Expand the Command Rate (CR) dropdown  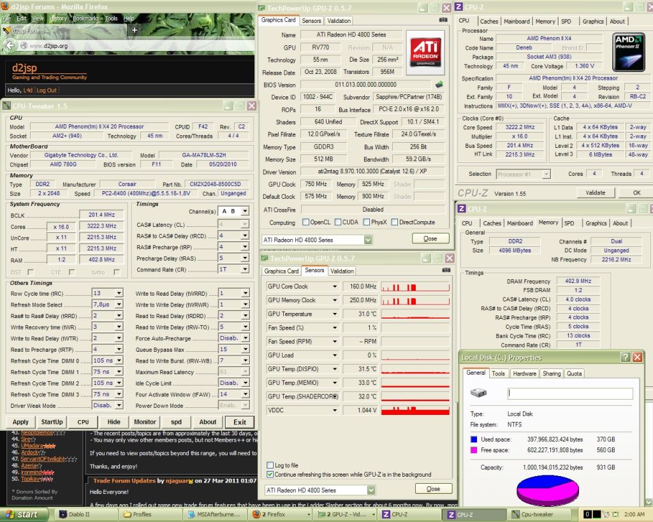click(245, 270)
